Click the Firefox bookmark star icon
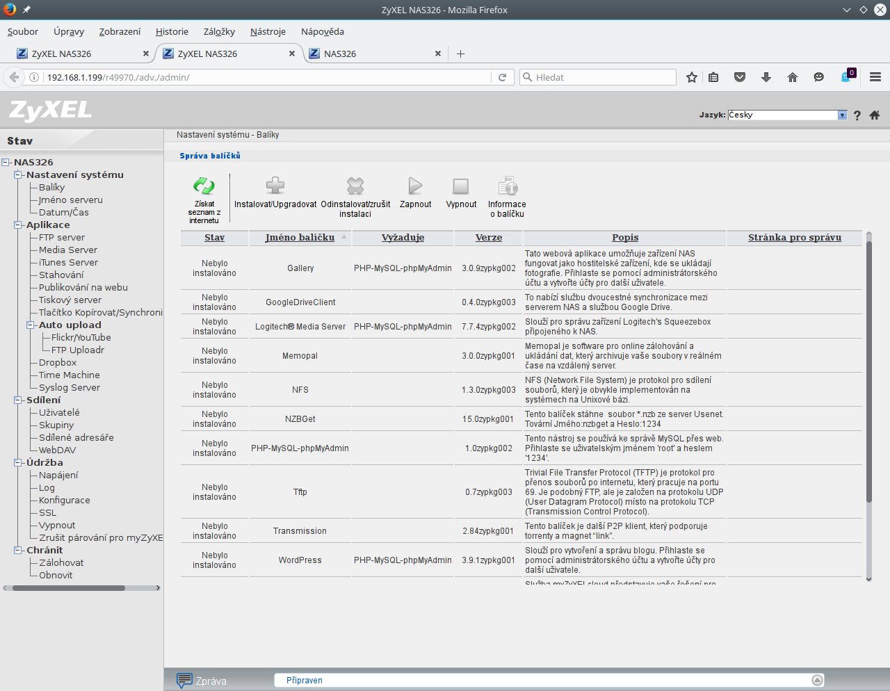 point(692,77)
